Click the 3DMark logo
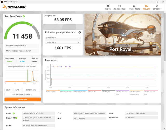166x130 pixels. point(14,7)
